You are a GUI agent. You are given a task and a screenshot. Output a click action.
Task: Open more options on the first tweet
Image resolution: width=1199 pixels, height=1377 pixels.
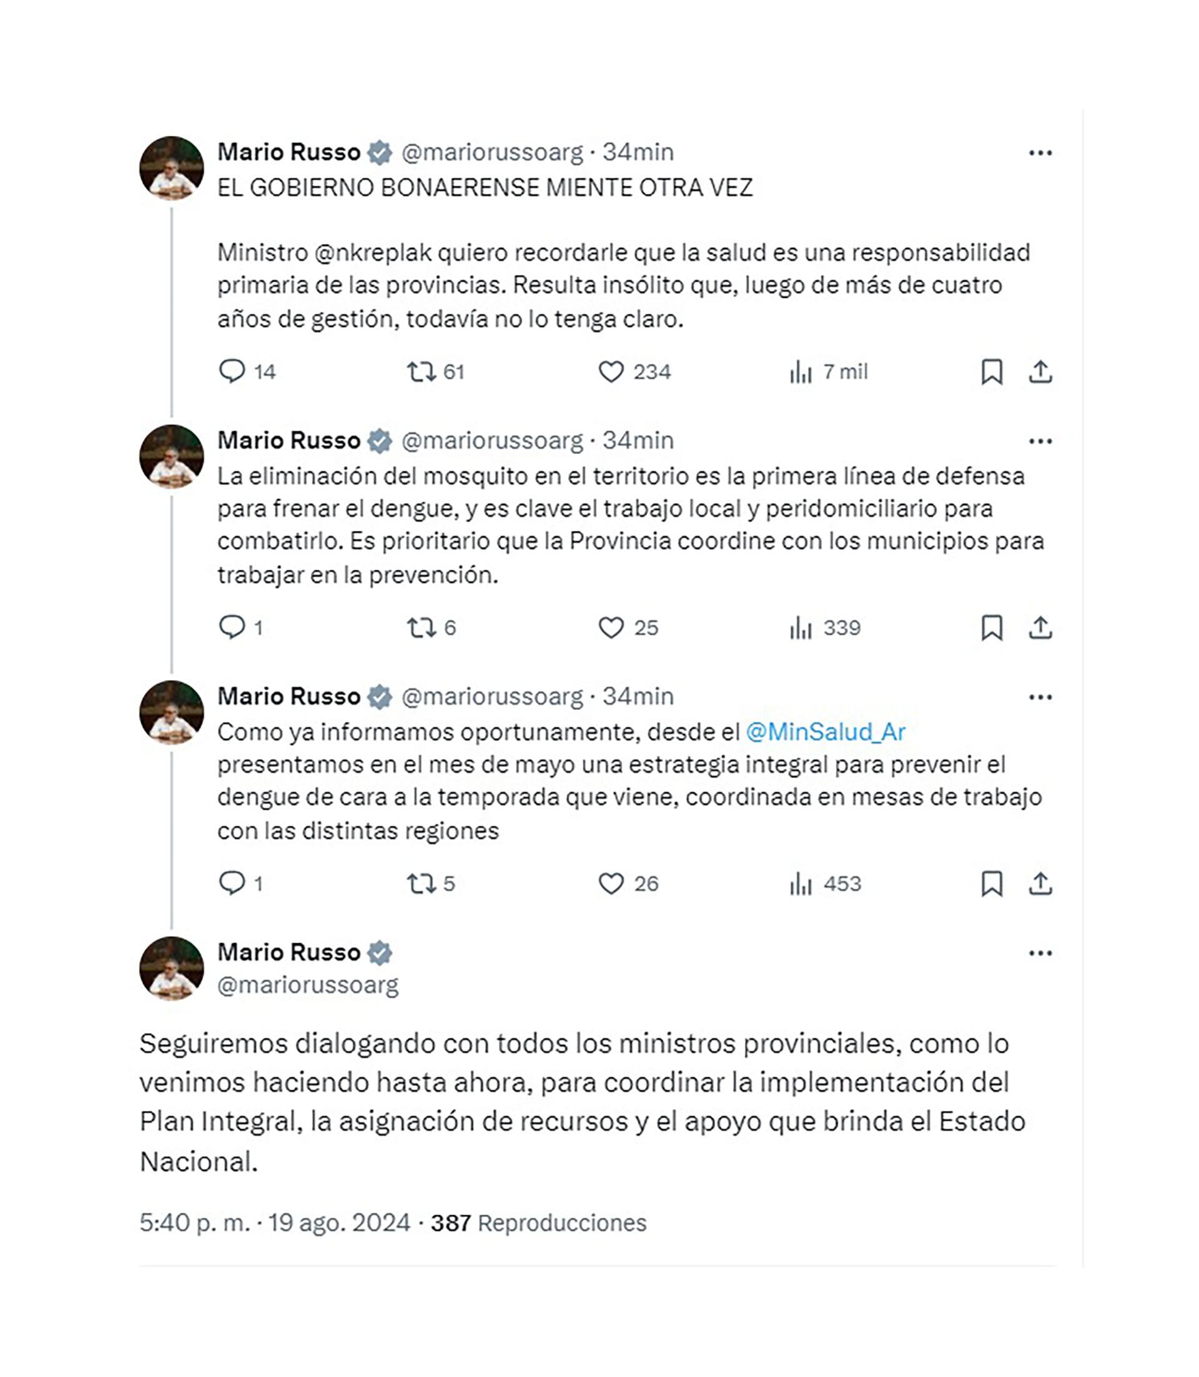[1040, 153]
